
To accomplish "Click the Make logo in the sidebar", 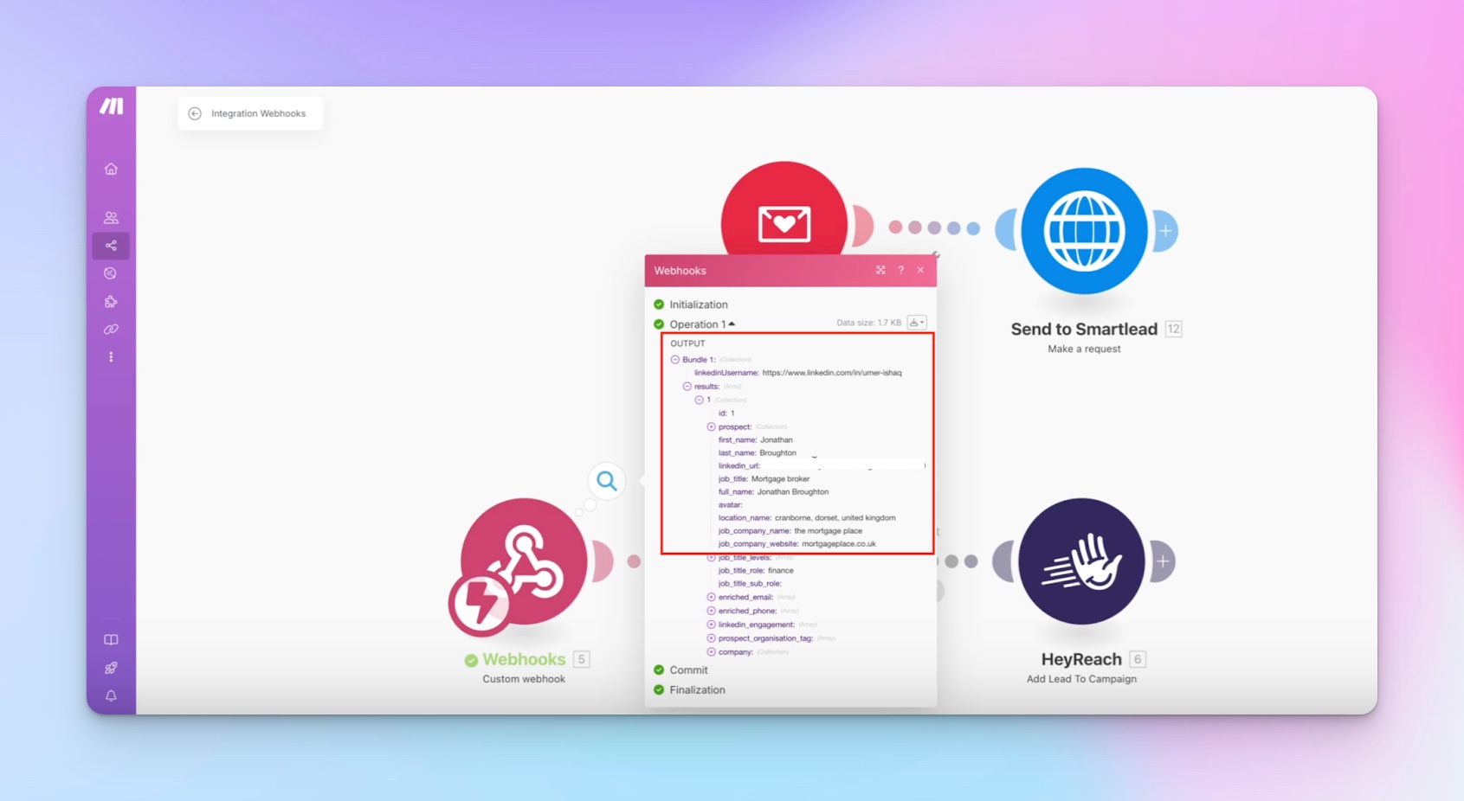I will point(111,106).
